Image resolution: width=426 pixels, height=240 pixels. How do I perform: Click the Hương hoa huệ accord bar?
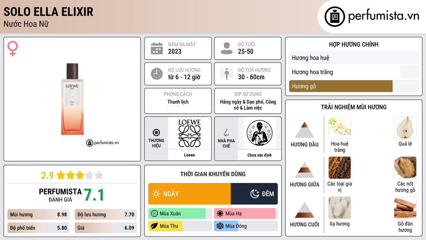354,57
